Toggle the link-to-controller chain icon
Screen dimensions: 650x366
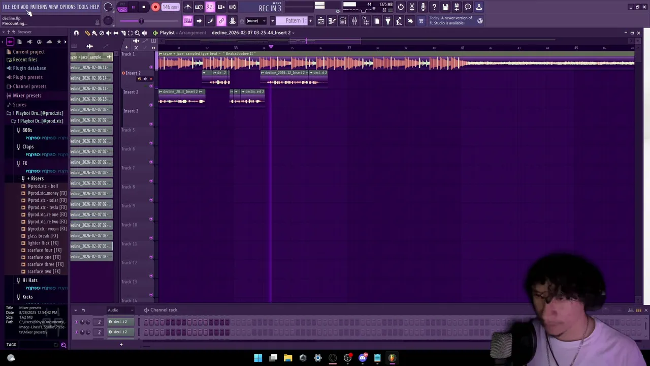pyautogui.click(x=221, y=21)
